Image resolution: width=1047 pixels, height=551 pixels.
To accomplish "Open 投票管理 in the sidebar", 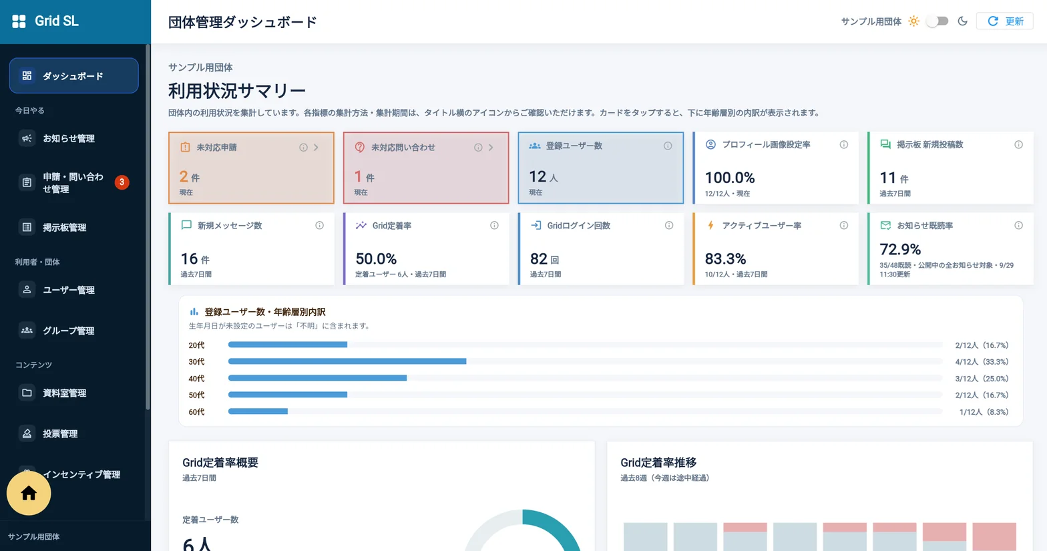I will [x=73, y=433].
